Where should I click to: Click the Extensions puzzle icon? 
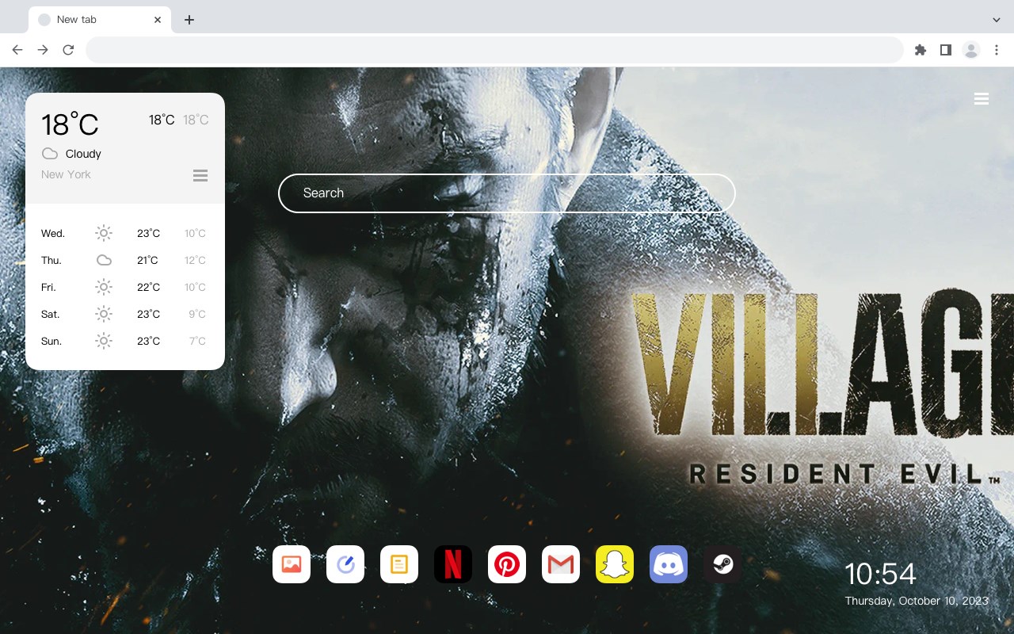click(x=920, y=50)
